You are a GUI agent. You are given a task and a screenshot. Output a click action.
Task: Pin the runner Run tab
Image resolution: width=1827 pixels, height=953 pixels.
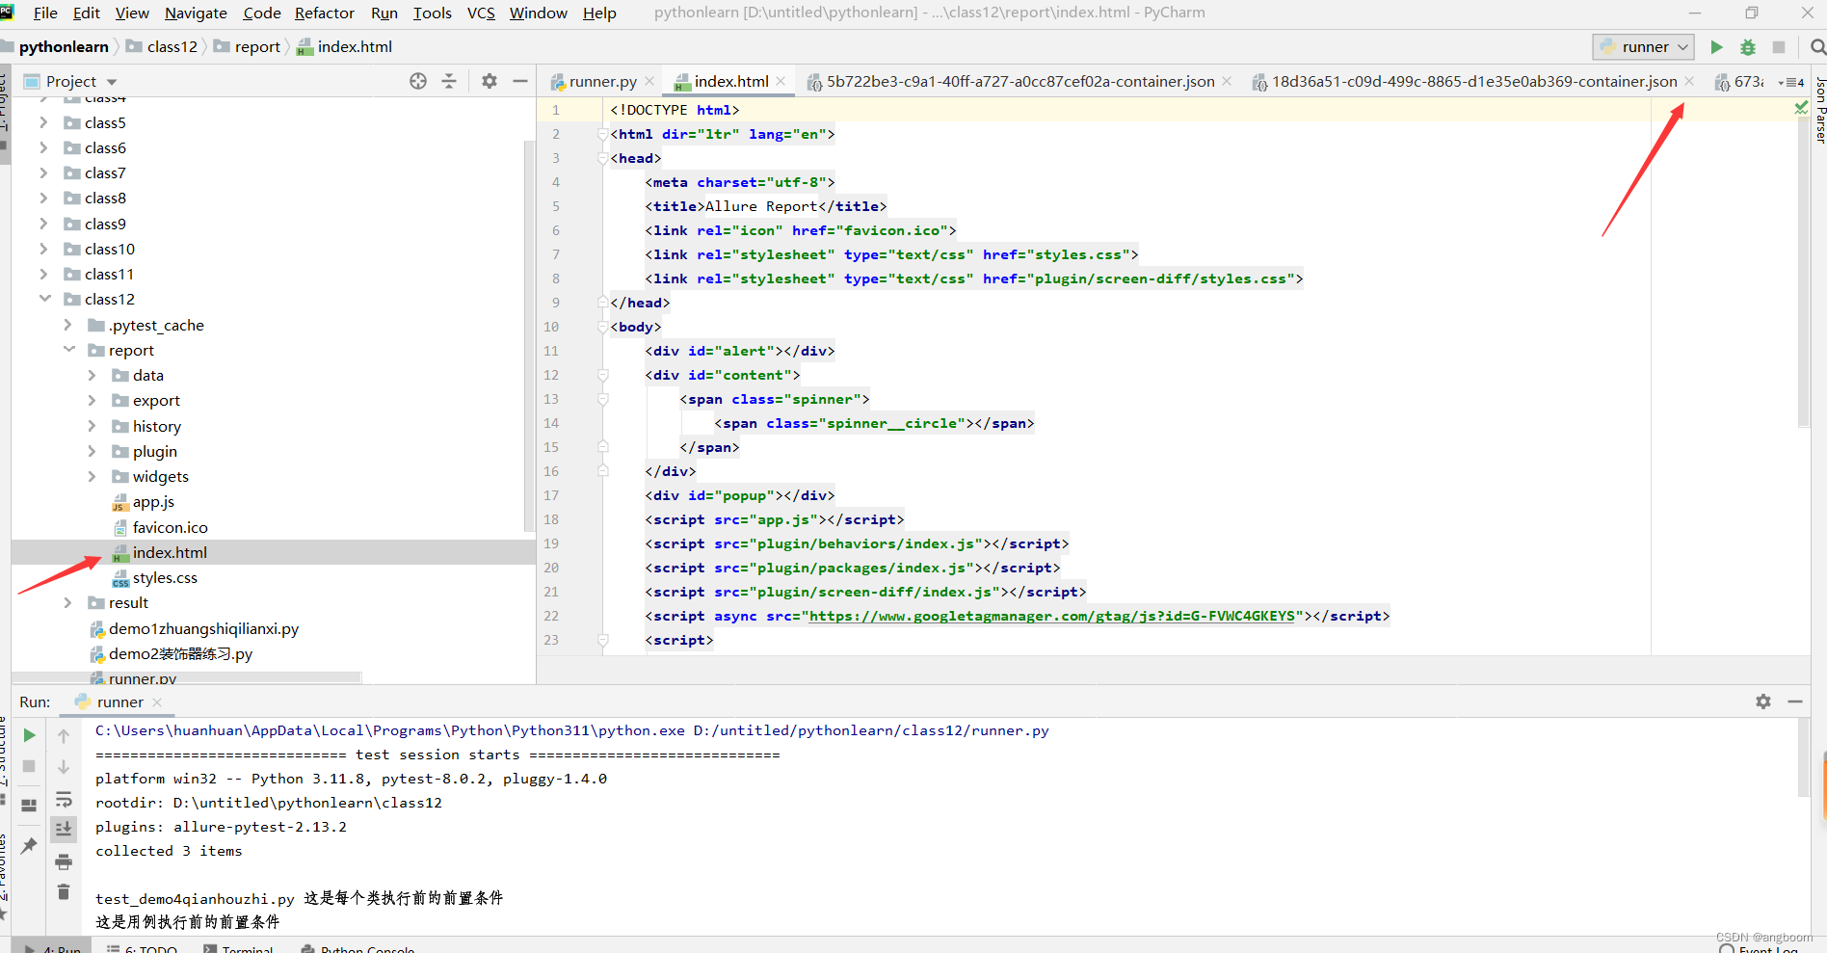[29, 845]
